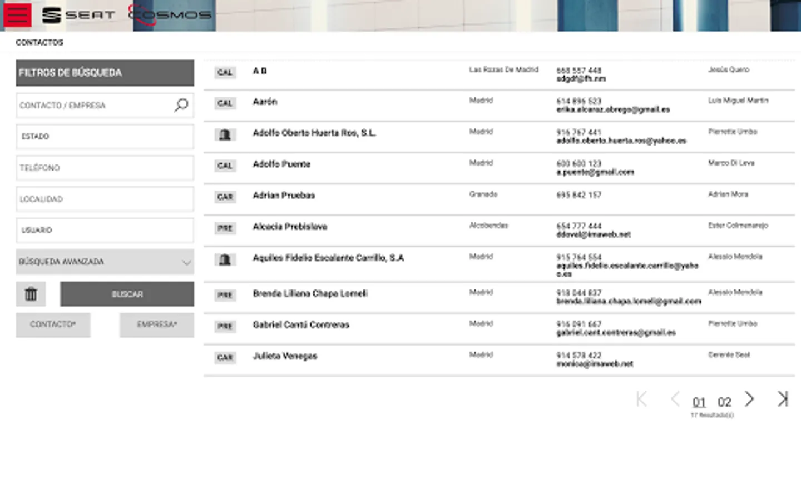This screenshot has height=500, width=801.
Task: Click email a.puente@gmail.com
Action: pyautogui.click(x=595, y=172)
